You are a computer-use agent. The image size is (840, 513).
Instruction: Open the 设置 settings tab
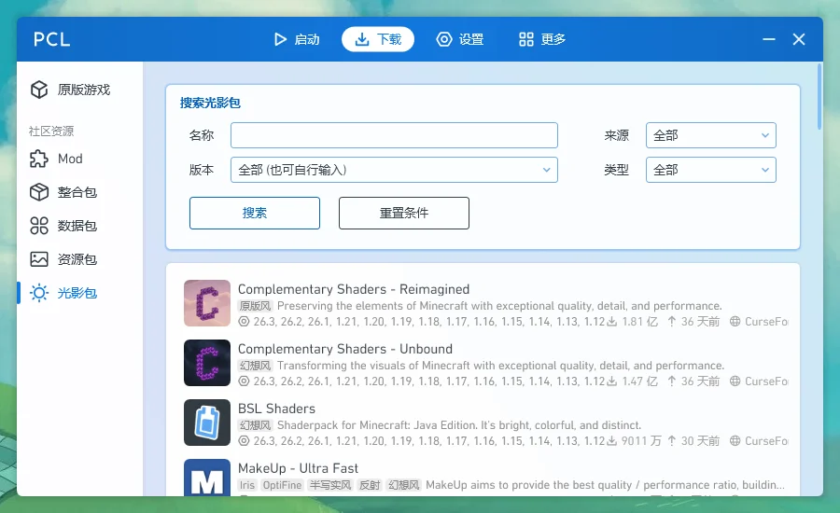[x=460, y=39]
